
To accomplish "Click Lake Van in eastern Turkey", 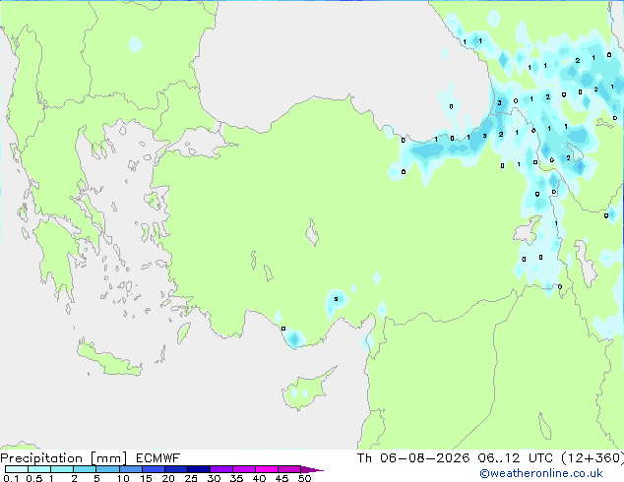I will pyautogui.click(x=527, y=230).
